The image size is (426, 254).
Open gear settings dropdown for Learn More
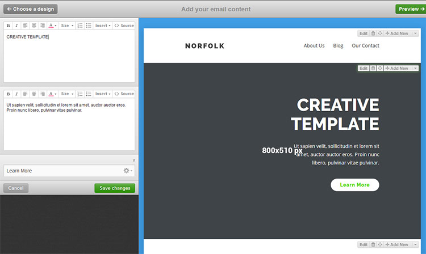128,171
